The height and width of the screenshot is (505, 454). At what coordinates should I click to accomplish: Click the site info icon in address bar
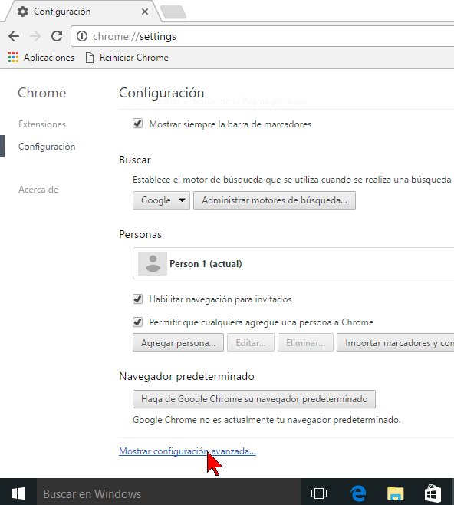82,36
